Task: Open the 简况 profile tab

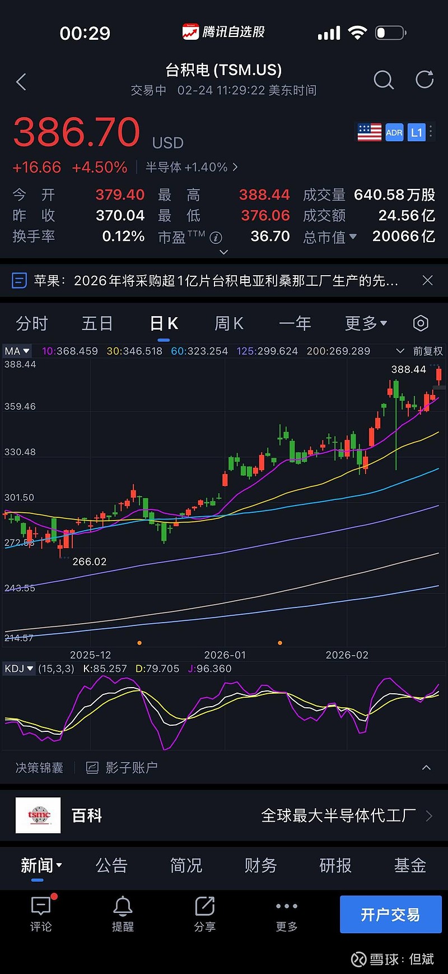Action: [x=186, y=865]
